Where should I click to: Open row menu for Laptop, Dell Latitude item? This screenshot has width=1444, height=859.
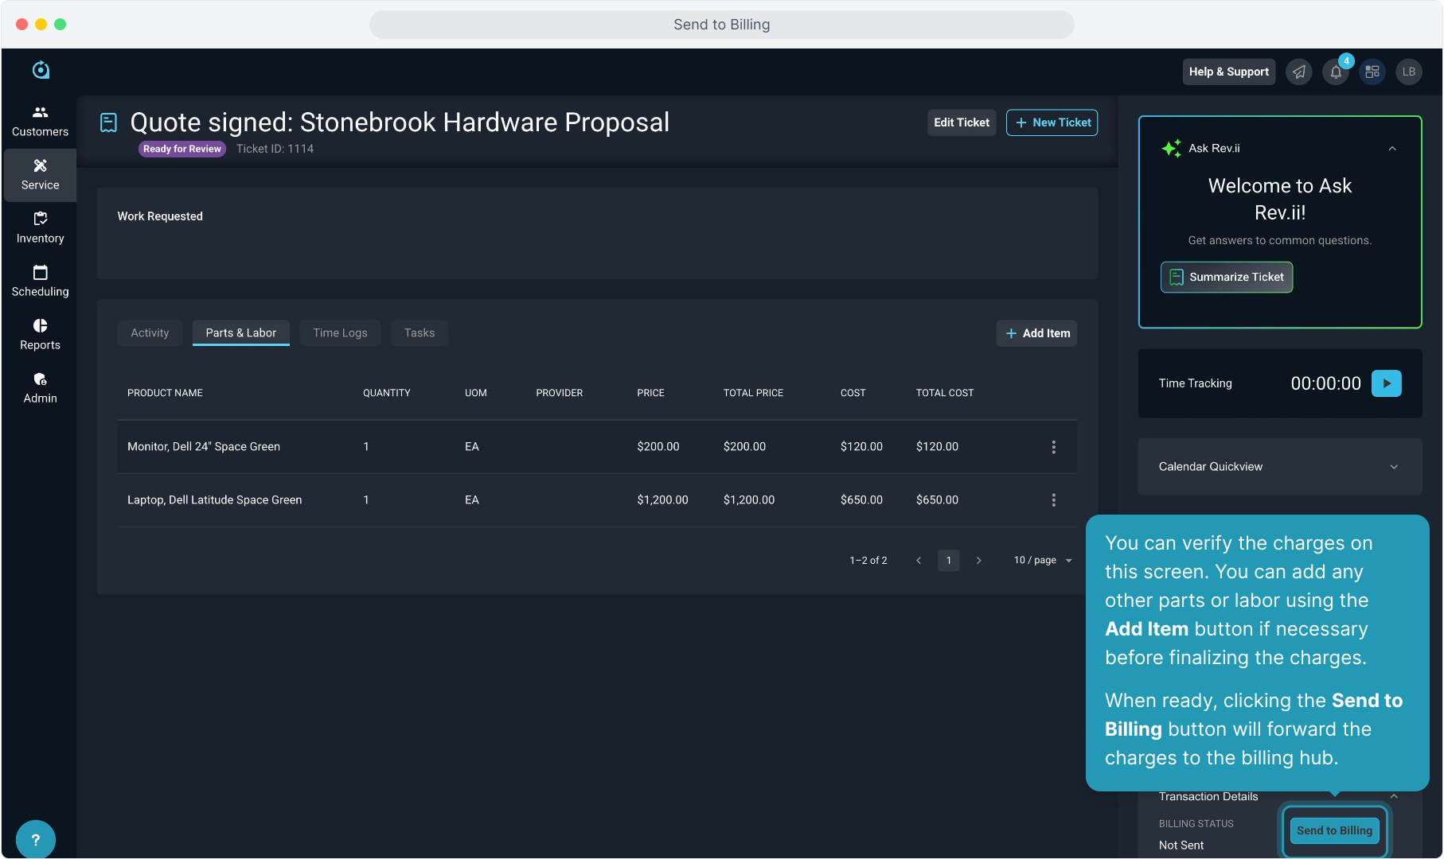click(x=1053, y=500)
